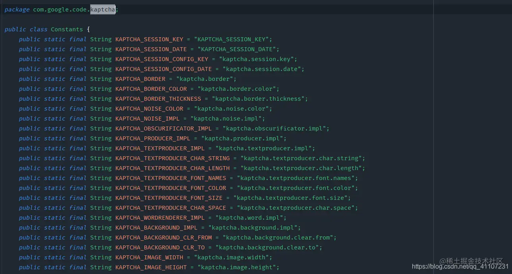Select the KAPTCHA_SESSION_KEY constant name
512x274 pixels.
(149, 39)
